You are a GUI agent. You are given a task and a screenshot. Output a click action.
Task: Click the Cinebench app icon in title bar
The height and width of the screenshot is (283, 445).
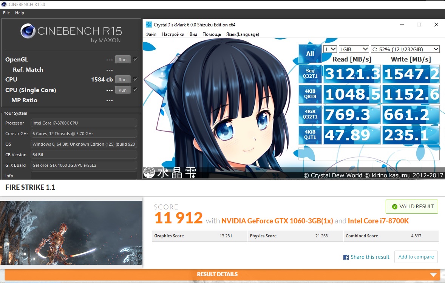[4, 4]
